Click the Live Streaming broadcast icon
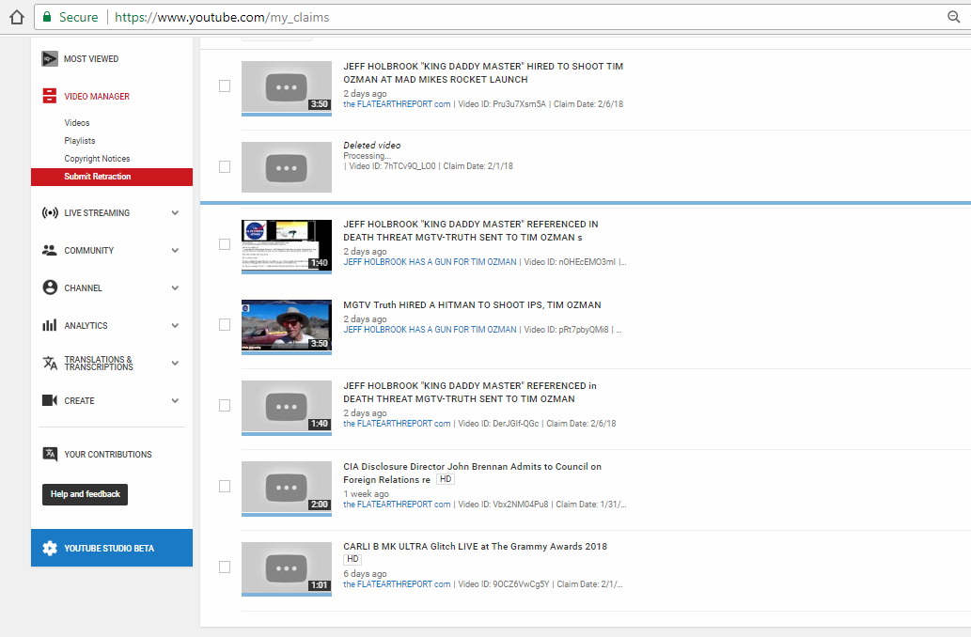Viewport: 971px width, 637px height. [x=50, y=213]
